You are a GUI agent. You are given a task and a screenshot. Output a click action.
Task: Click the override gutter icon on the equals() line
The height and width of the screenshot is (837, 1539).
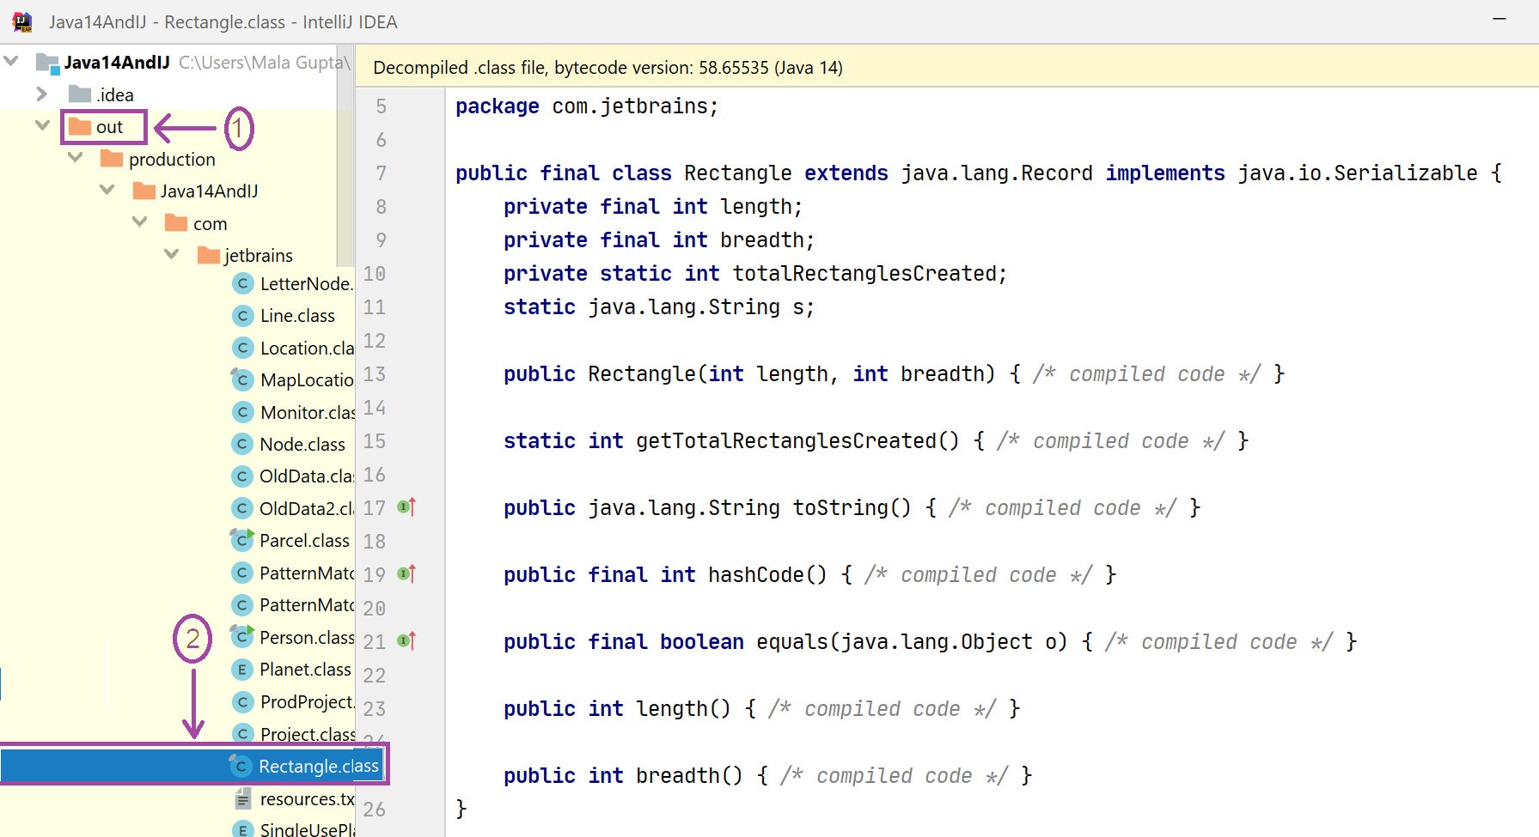pos(407,641)
